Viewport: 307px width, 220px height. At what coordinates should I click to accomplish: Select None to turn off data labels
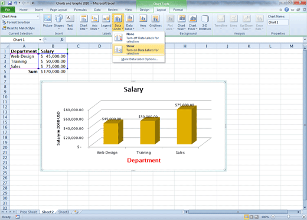coord(139,38)
